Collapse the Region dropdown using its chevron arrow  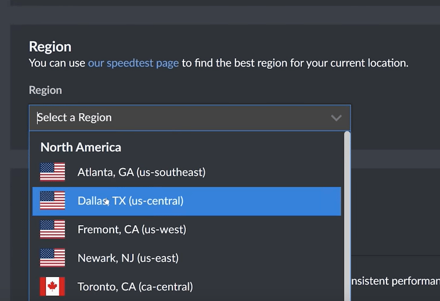pos(336,118)
